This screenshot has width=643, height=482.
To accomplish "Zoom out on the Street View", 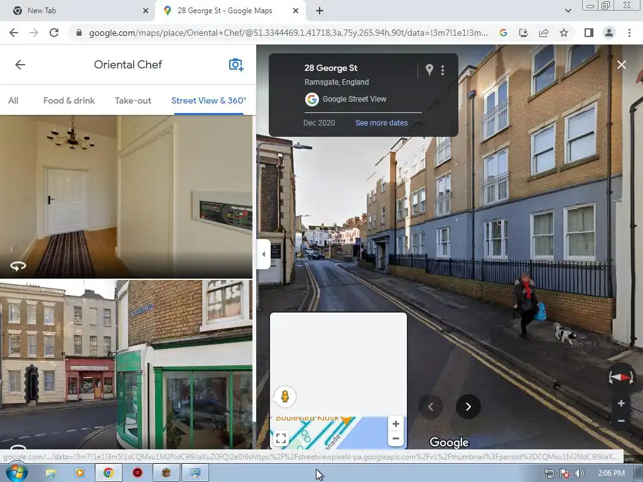I will click(621, 421).
